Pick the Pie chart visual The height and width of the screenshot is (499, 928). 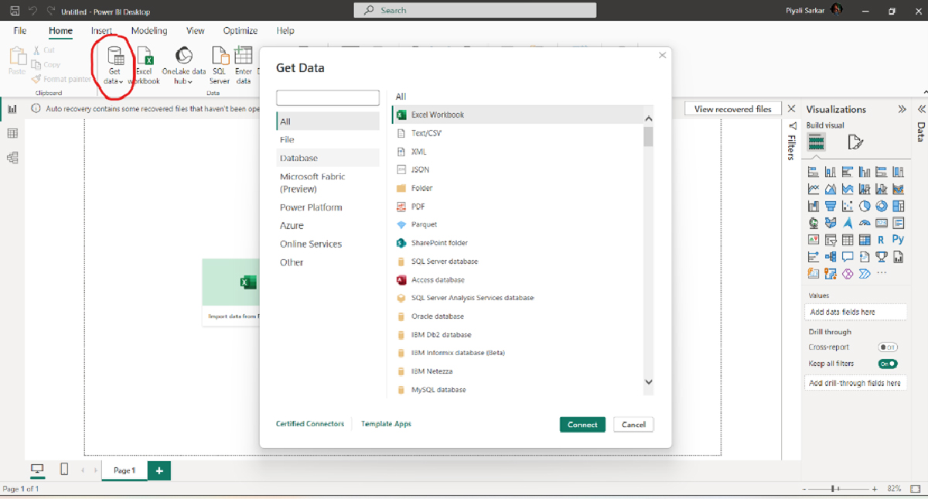[865, 206]
